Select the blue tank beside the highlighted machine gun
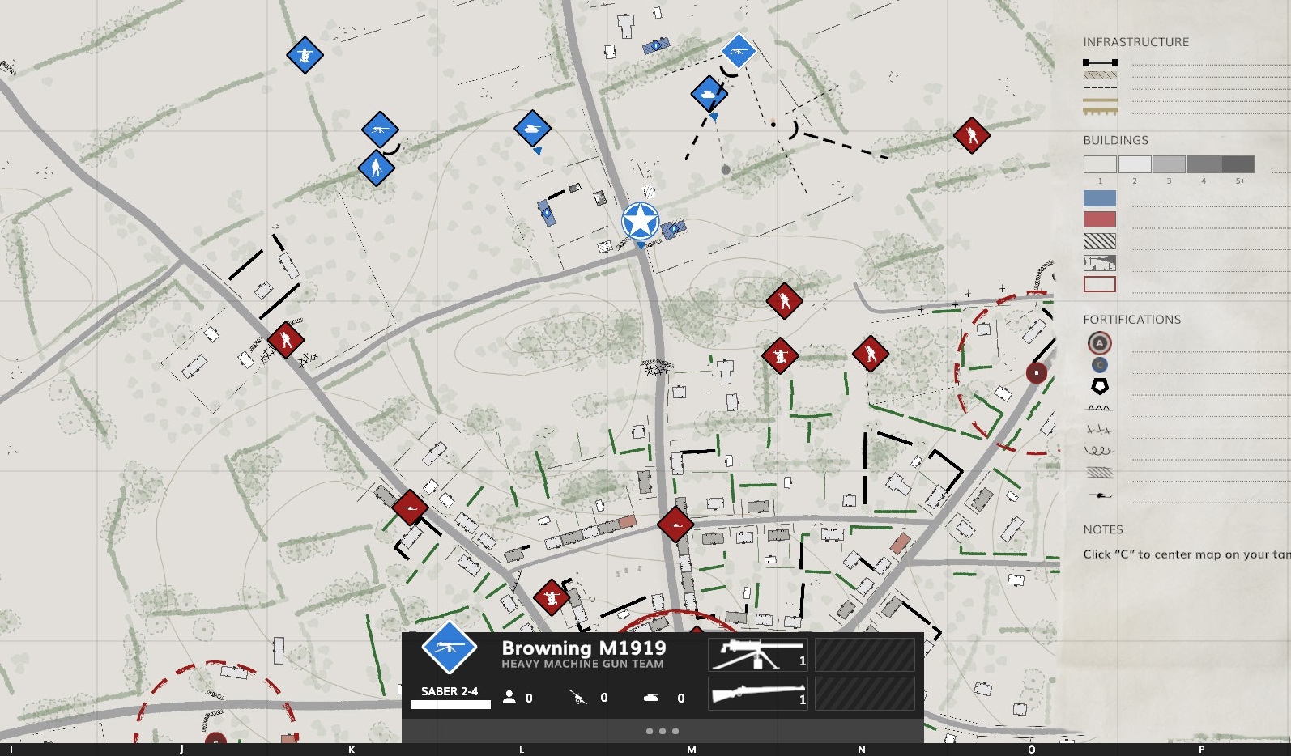The height and width of the screenshot is (756, 1291). pyautogui.click(x=709, y=94)
